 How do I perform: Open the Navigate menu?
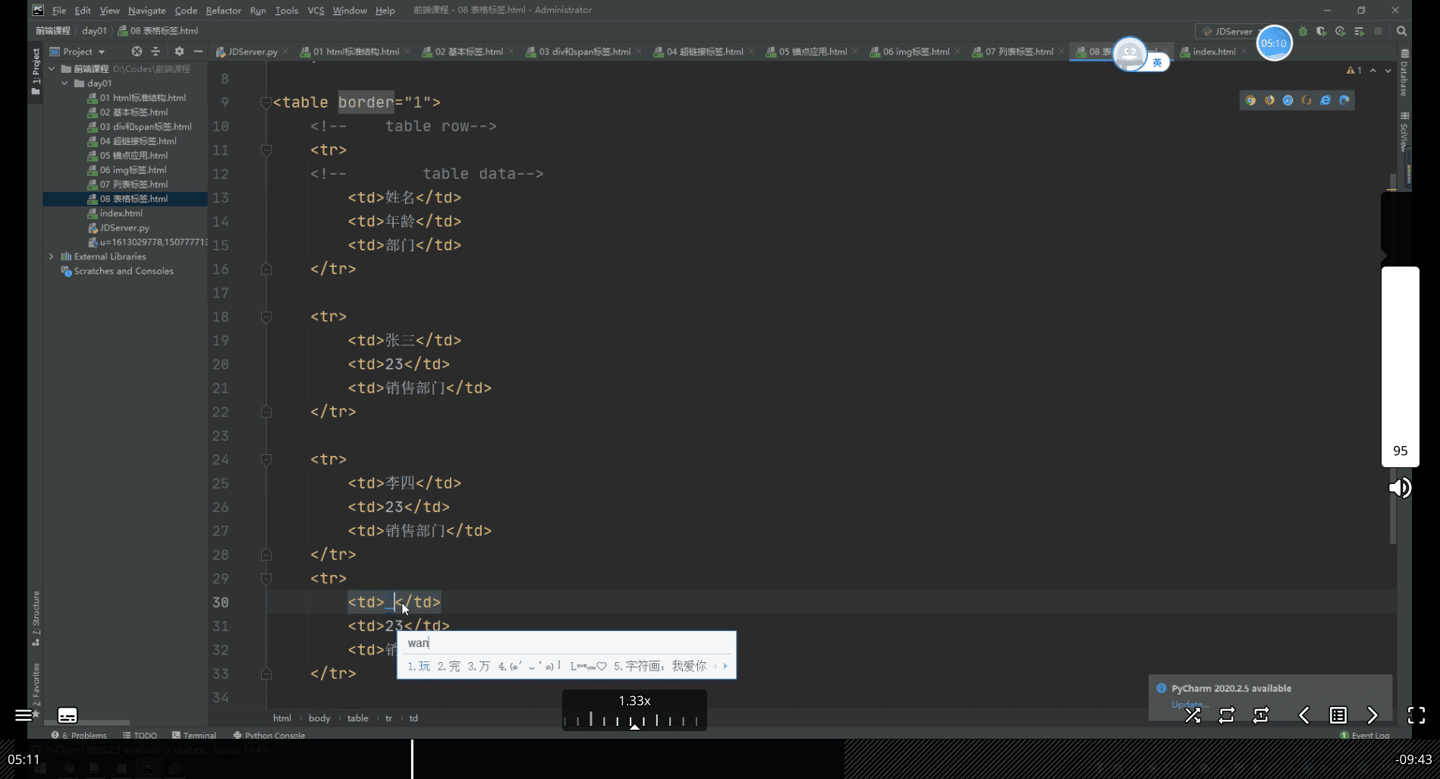tap(146, 11)
